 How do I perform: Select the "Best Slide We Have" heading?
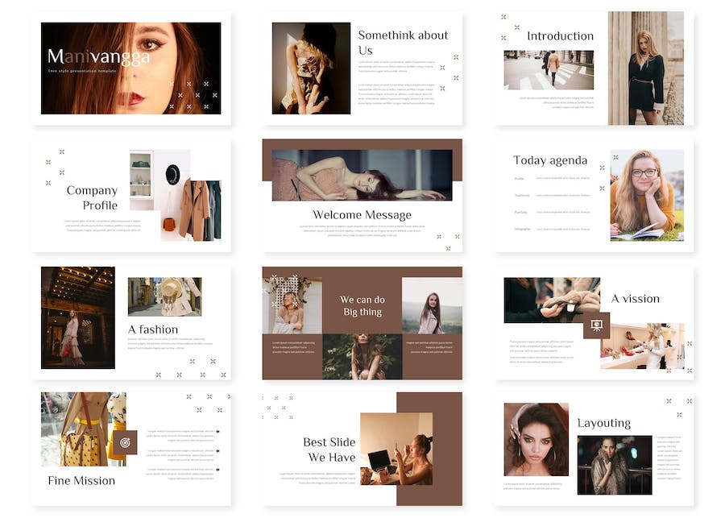tap(329, 450)
